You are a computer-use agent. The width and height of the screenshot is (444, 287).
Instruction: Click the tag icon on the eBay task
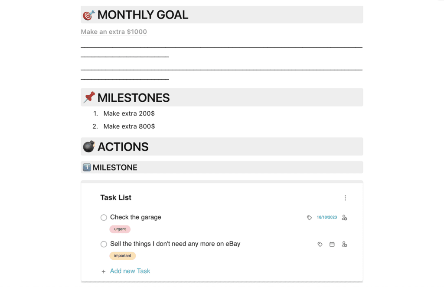click(x=320, y=244)
